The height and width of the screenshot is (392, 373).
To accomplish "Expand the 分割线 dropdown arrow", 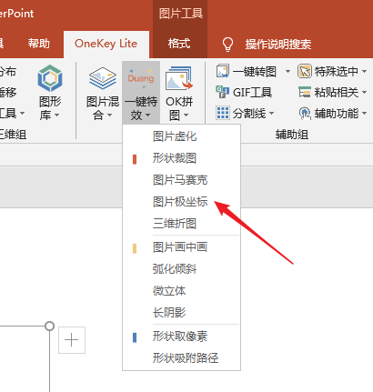I will point(271,114).
